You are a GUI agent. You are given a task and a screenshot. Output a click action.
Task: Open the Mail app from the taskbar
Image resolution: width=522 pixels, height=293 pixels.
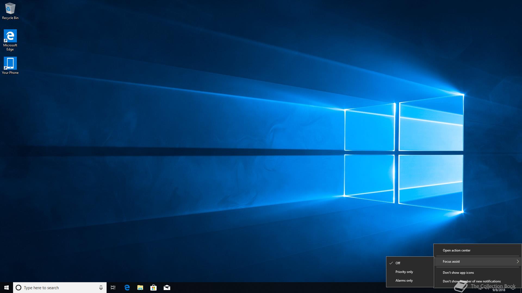click(167, 288)
